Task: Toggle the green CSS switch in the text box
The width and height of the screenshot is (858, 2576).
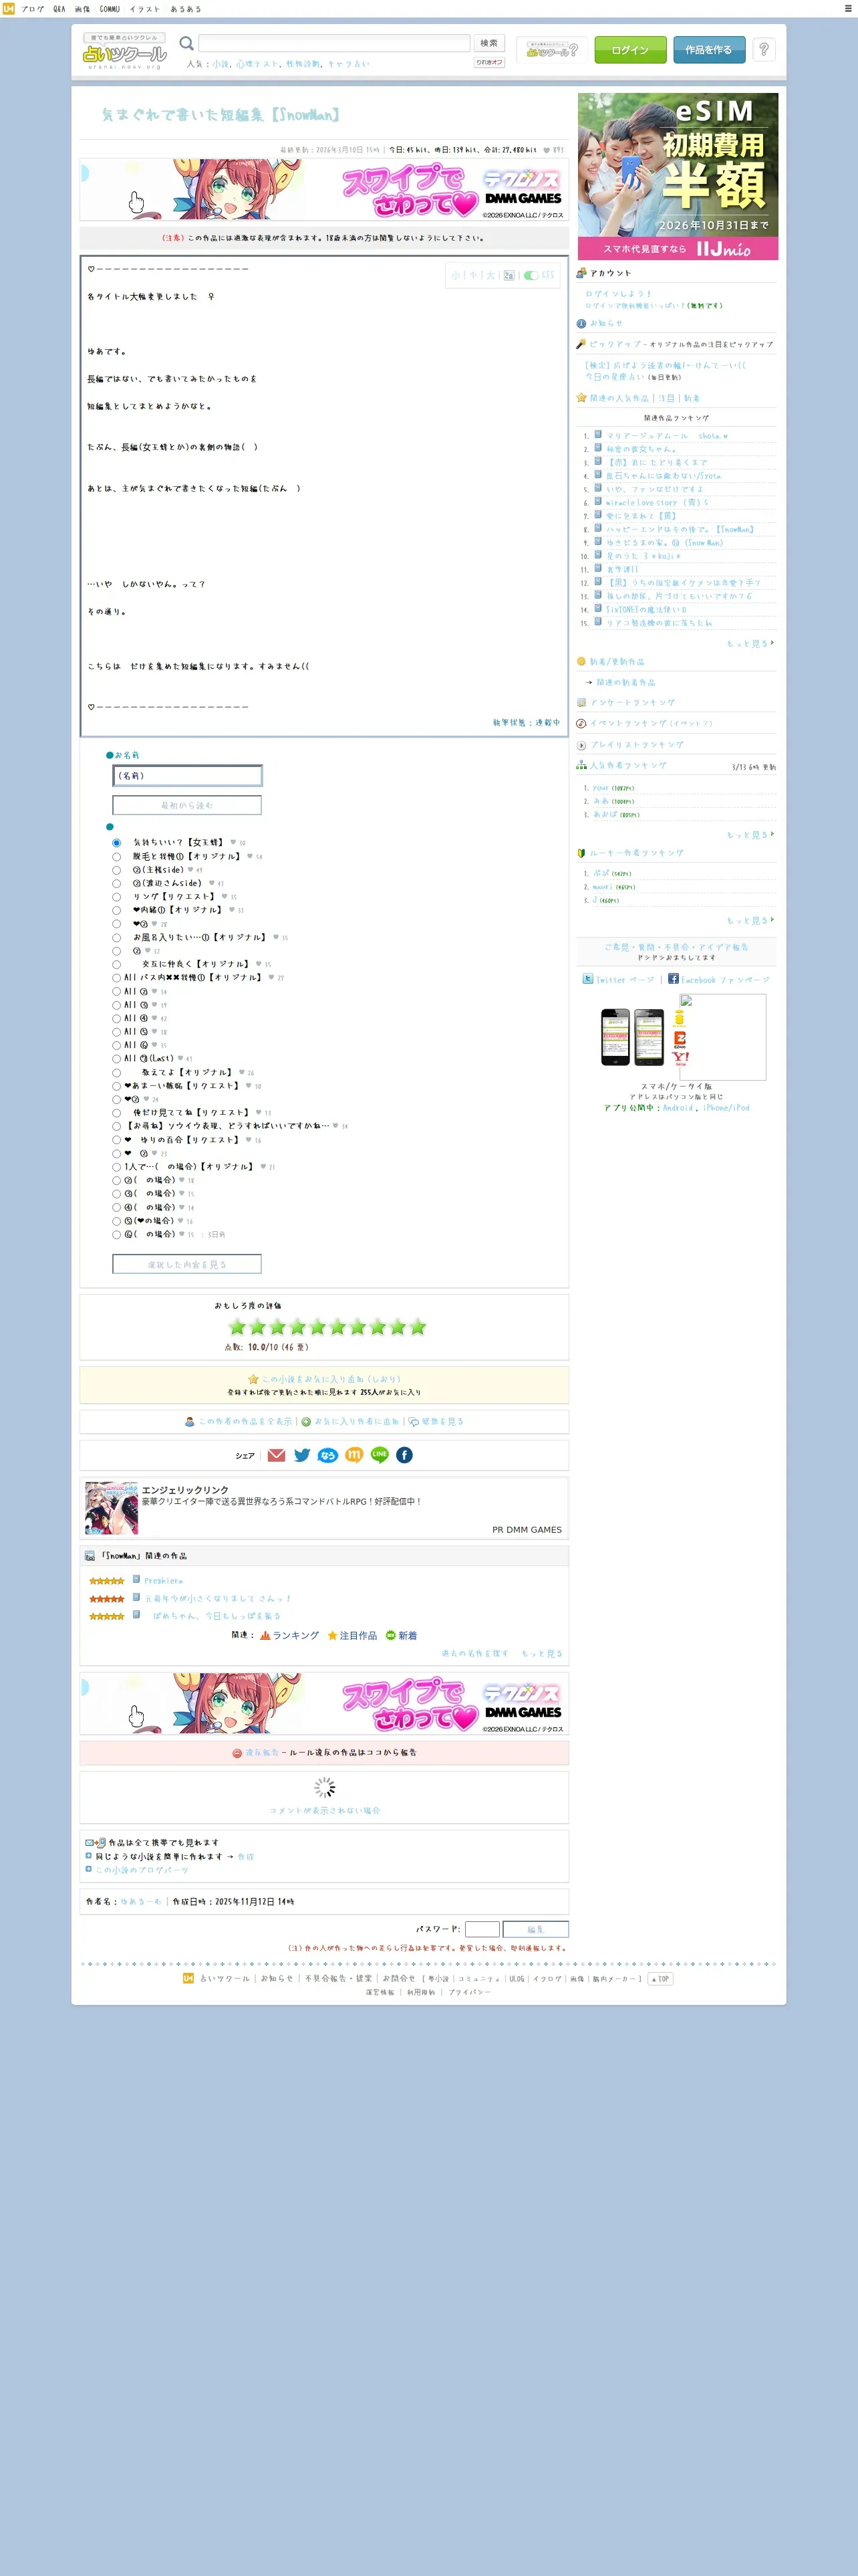Action: tap(531, 275)
